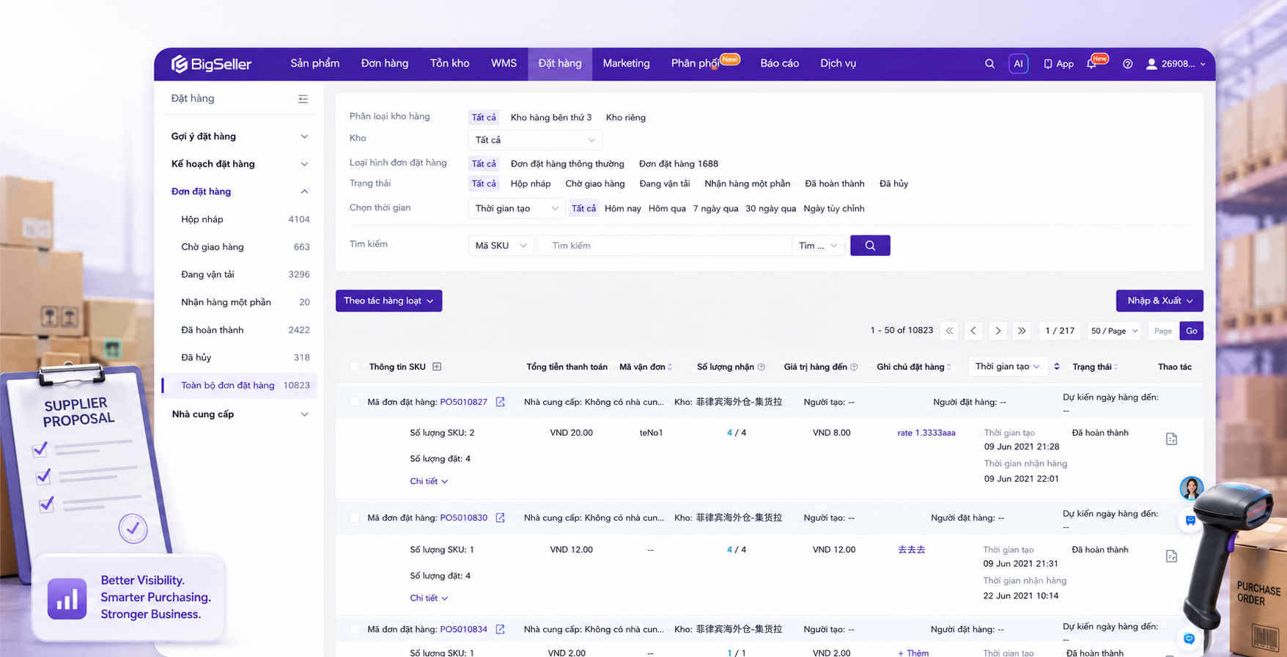Show info tooltip for Giá trị hàng đến
Screen dimensions: 1287x657
click(x=854, y=367)
